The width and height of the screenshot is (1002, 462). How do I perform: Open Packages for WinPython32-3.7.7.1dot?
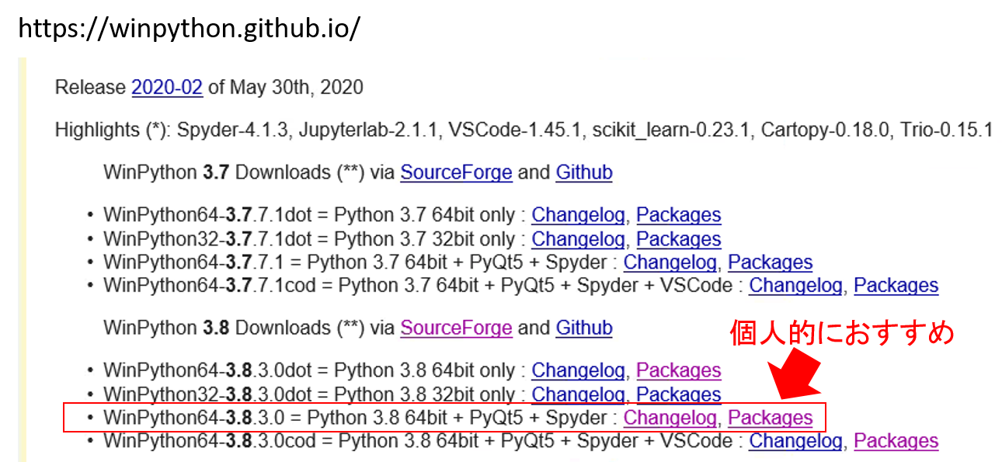click(x=679, y=238)
